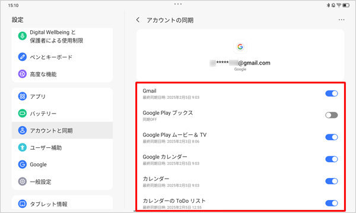This screenshot has width=356, height=213.
Task: Tap Google カレンダー row label
Action: click(x=165, y=157)
